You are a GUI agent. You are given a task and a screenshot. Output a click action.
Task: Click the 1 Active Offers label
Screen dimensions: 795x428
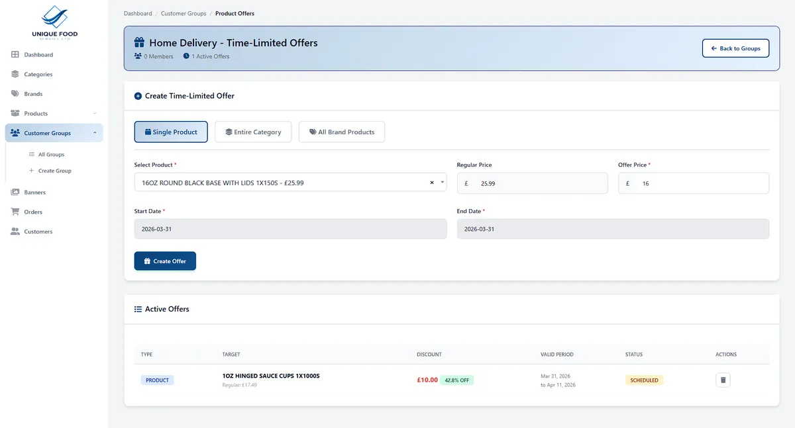211,56
